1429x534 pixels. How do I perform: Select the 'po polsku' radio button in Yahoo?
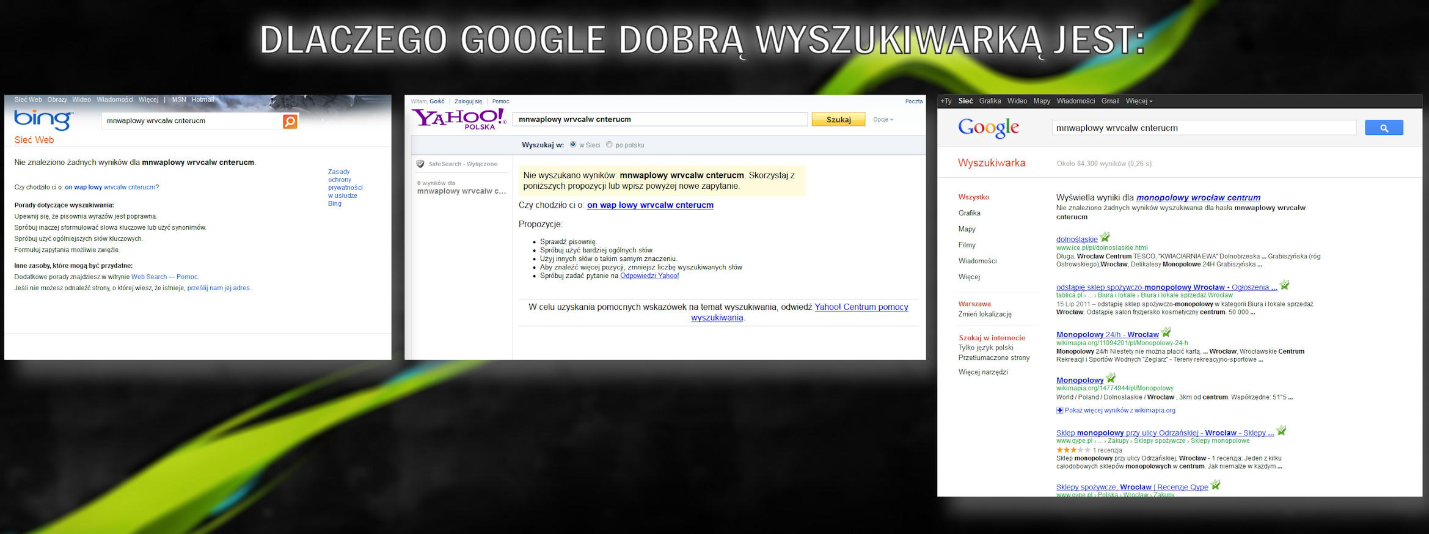tap(609, 145)
